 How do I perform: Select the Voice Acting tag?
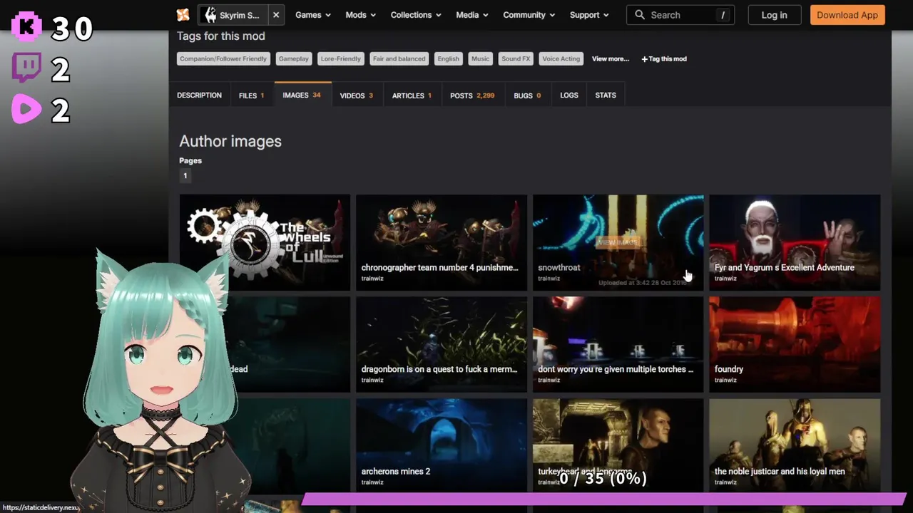561,59
